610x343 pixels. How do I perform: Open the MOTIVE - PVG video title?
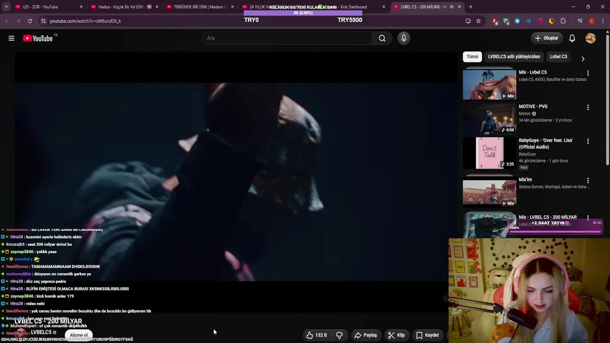tap(533, 107)
